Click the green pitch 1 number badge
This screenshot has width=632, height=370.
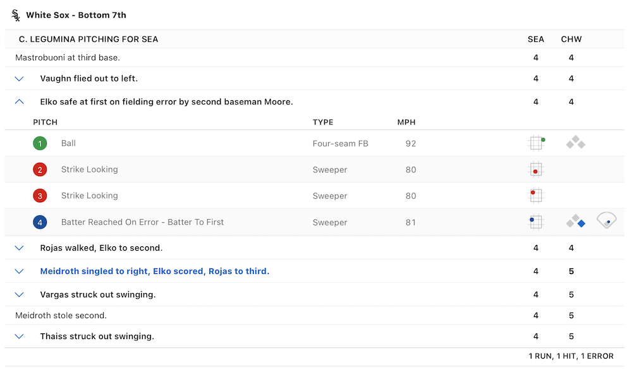tap(40, 143)
